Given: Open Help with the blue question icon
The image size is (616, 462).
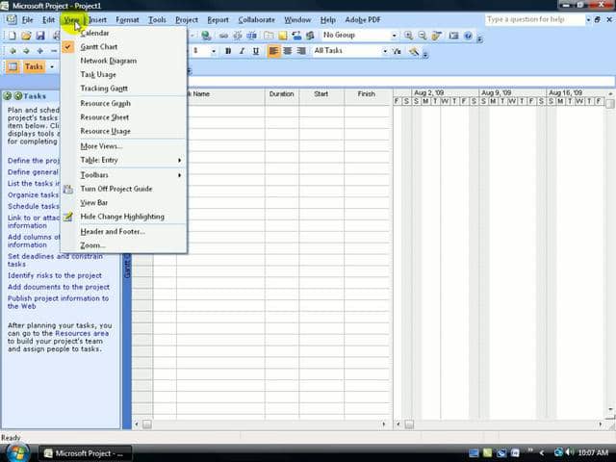Looking at the screenshot, I should 468,36.
